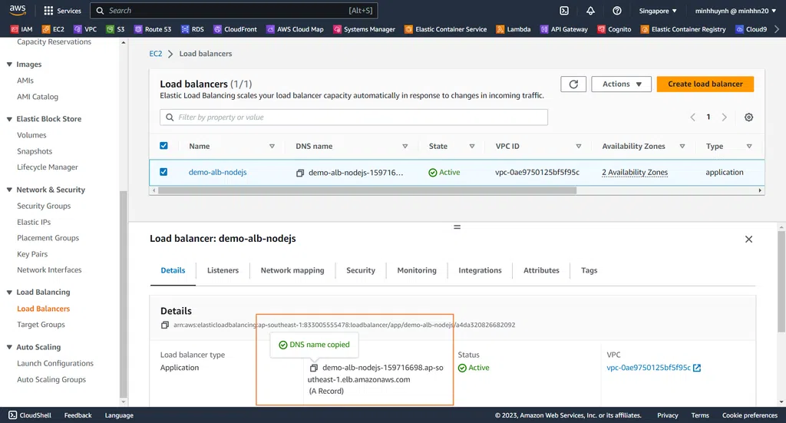Collapse the Images sidebar section
Viewport: 786px width, 423px height.
(9, 64)
